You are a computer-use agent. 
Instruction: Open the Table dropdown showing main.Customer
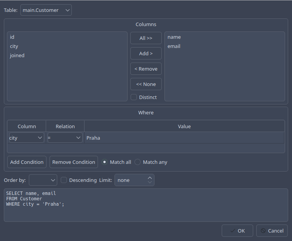tap(46, 10)
